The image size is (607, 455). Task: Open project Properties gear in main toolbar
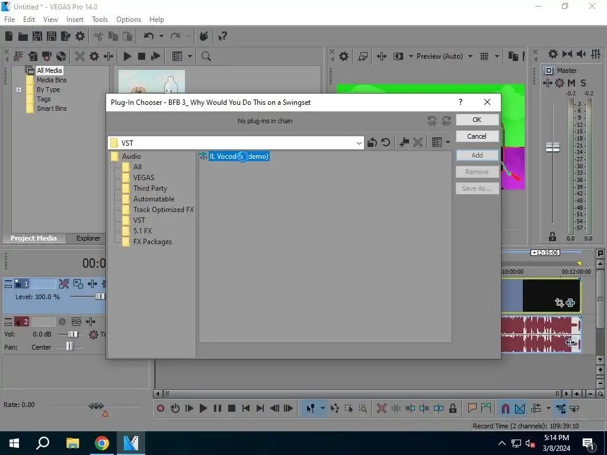pos(80,36)
